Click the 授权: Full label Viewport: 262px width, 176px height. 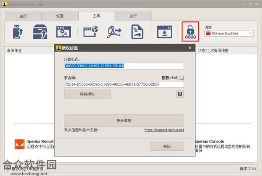point(169,78)
